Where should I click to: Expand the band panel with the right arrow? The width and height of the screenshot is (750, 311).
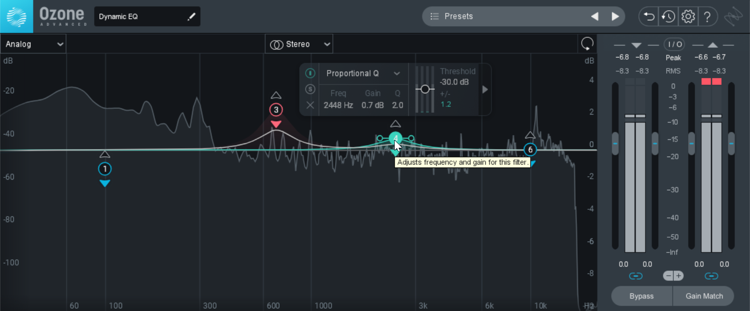point(485,89)
